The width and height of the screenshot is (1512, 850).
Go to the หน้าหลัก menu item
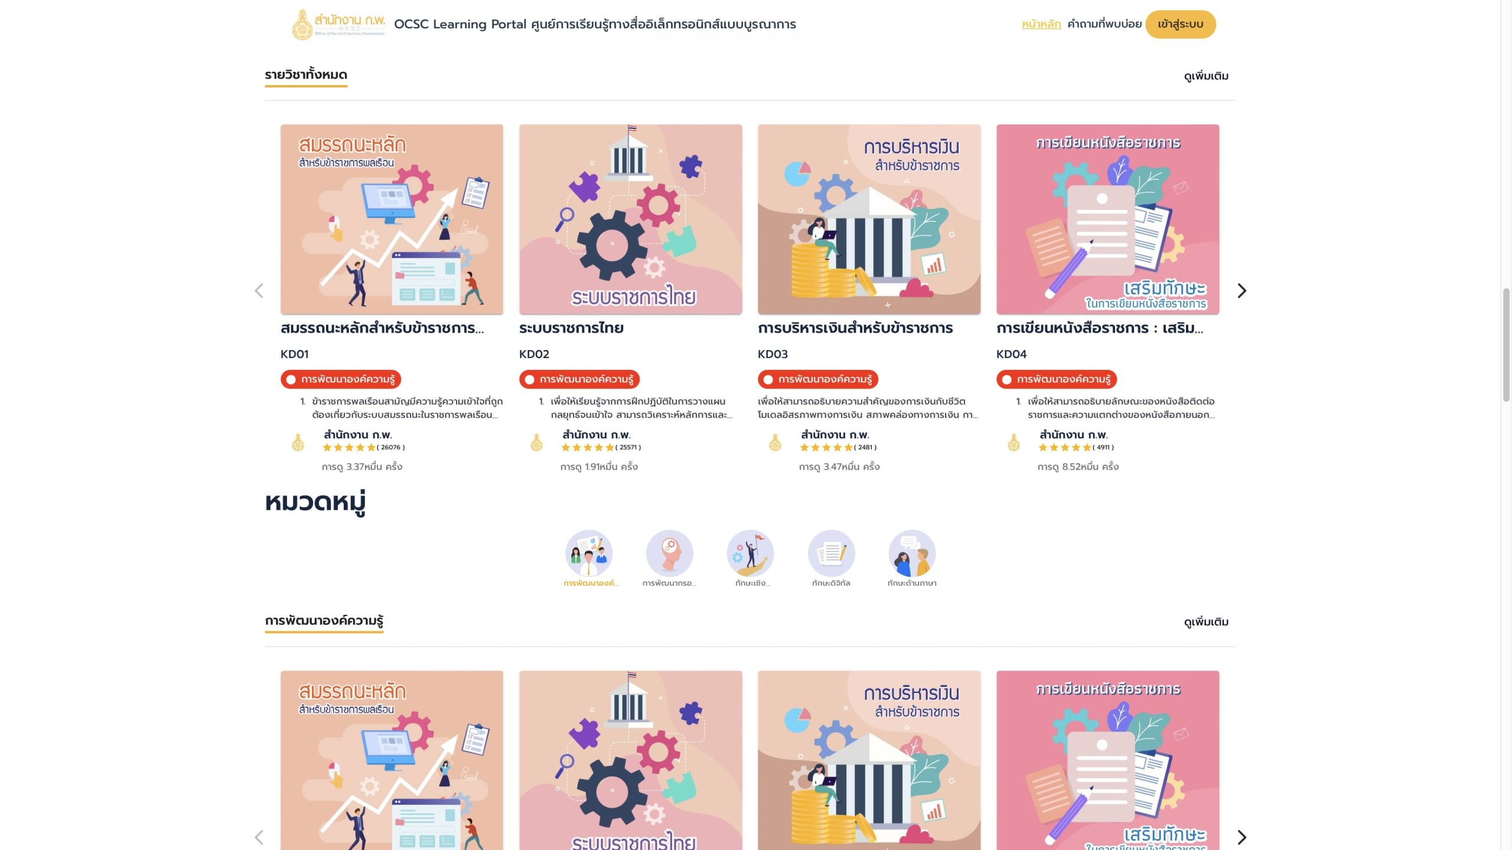point(1041,24)
